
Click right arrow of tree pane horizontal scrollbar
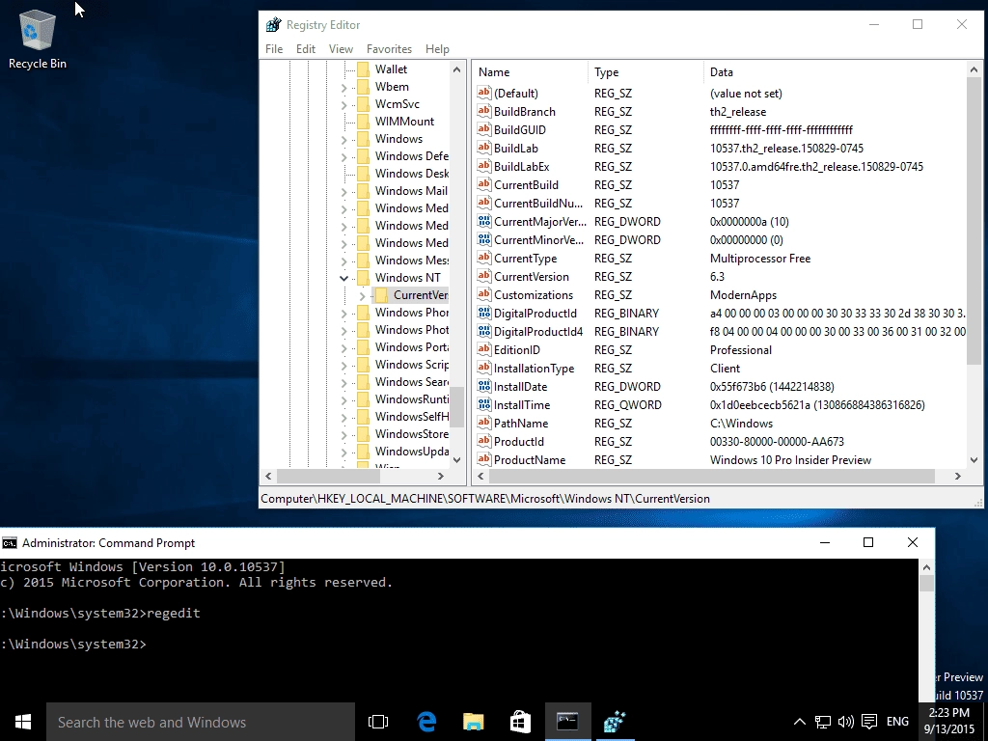tap(440, 476)
